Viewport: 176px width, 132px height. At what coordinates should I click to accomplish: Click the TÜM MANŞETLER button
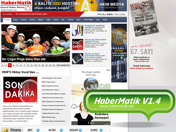(63, 65)
